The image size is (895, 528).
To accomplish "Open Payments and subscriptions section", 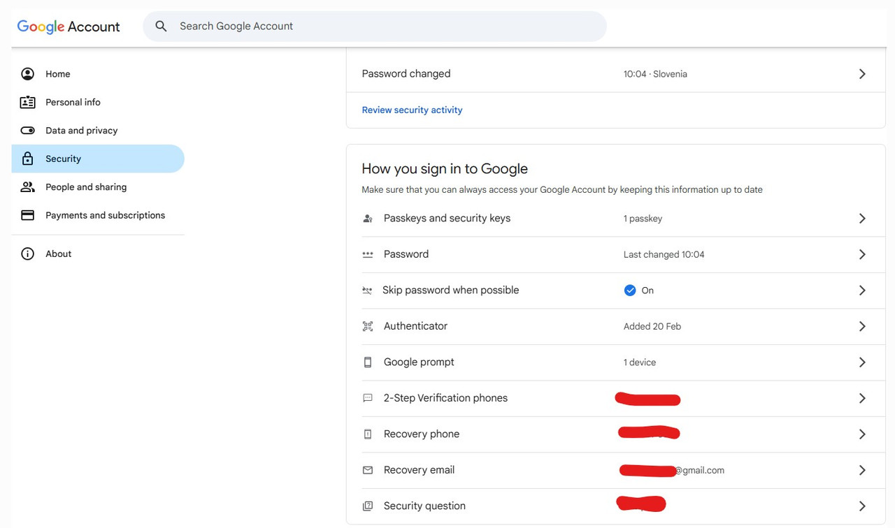I will tap(98, 215).
